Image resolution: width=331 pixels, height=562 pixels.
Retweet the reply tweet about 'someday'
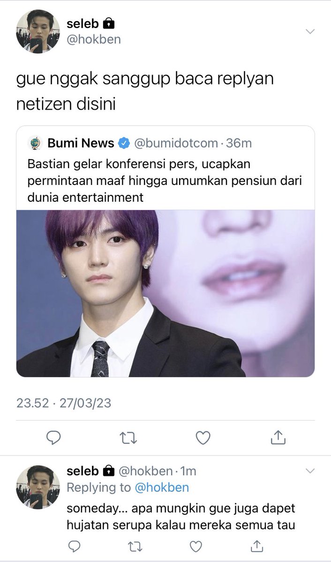135,546
